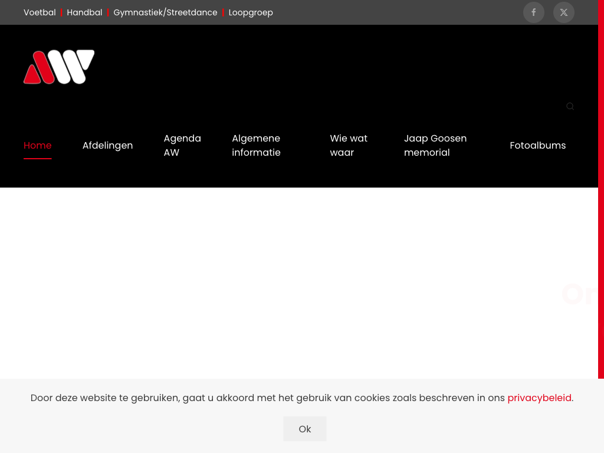Click the search magnifier icon

coord(570,106)
